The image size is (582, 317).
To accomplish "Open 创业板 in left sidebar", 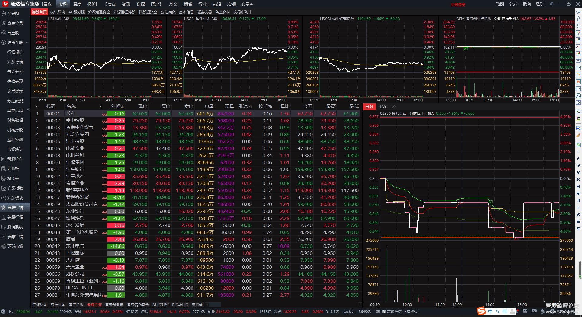I will pos(13,169).
